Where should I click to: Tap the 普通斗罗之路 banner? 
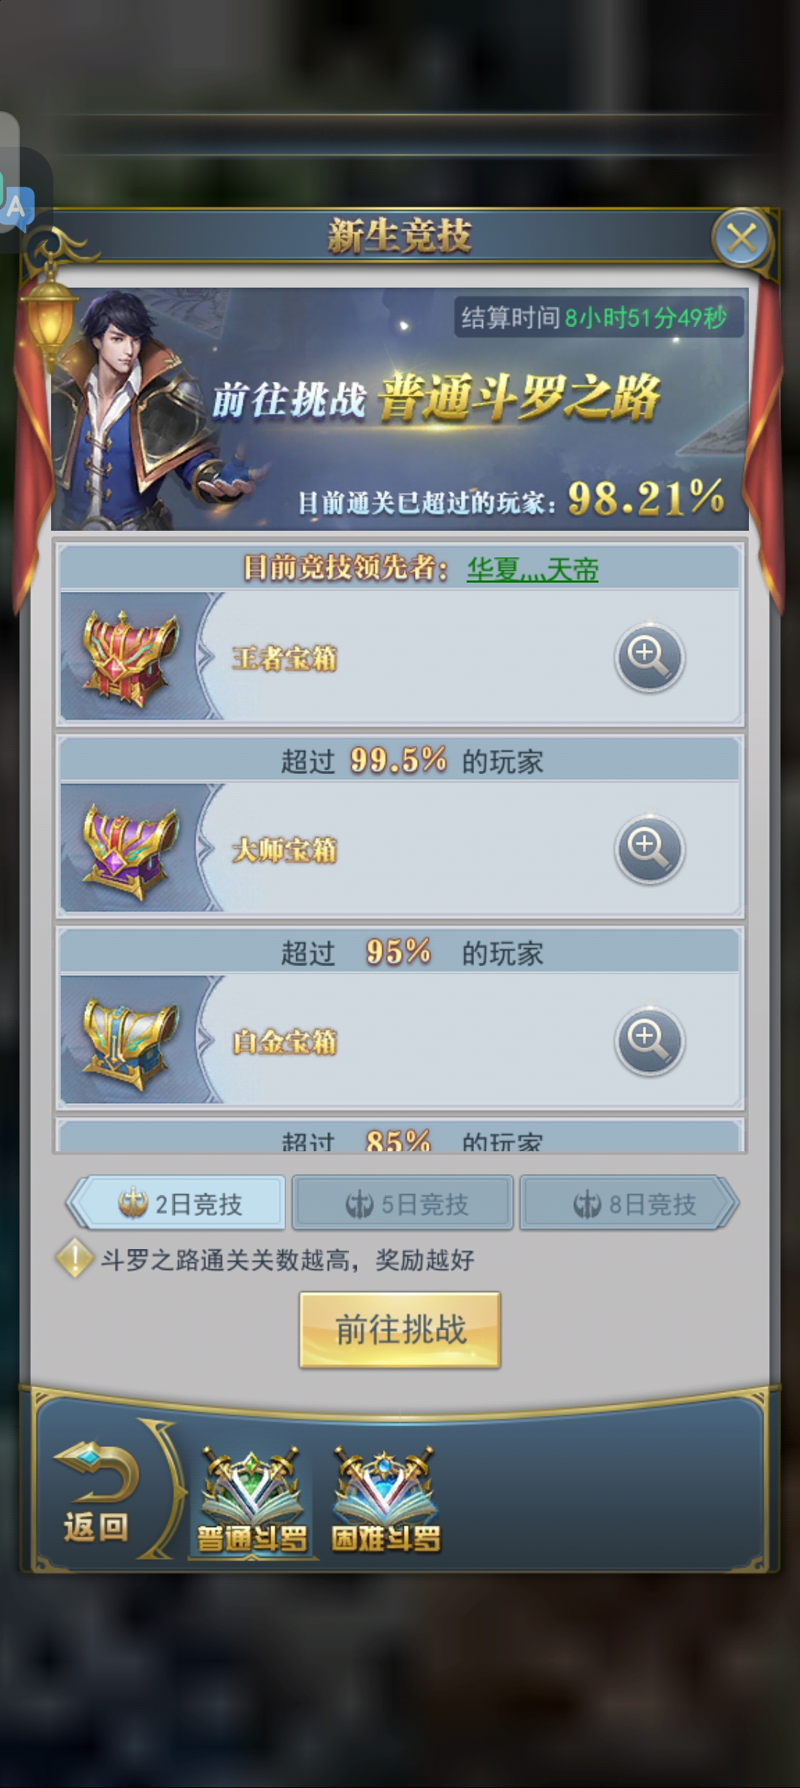tap(400, 409)
